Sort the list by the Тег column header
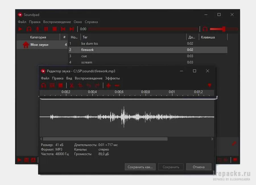Screen dimensions: 256x185 coord(133,37)
